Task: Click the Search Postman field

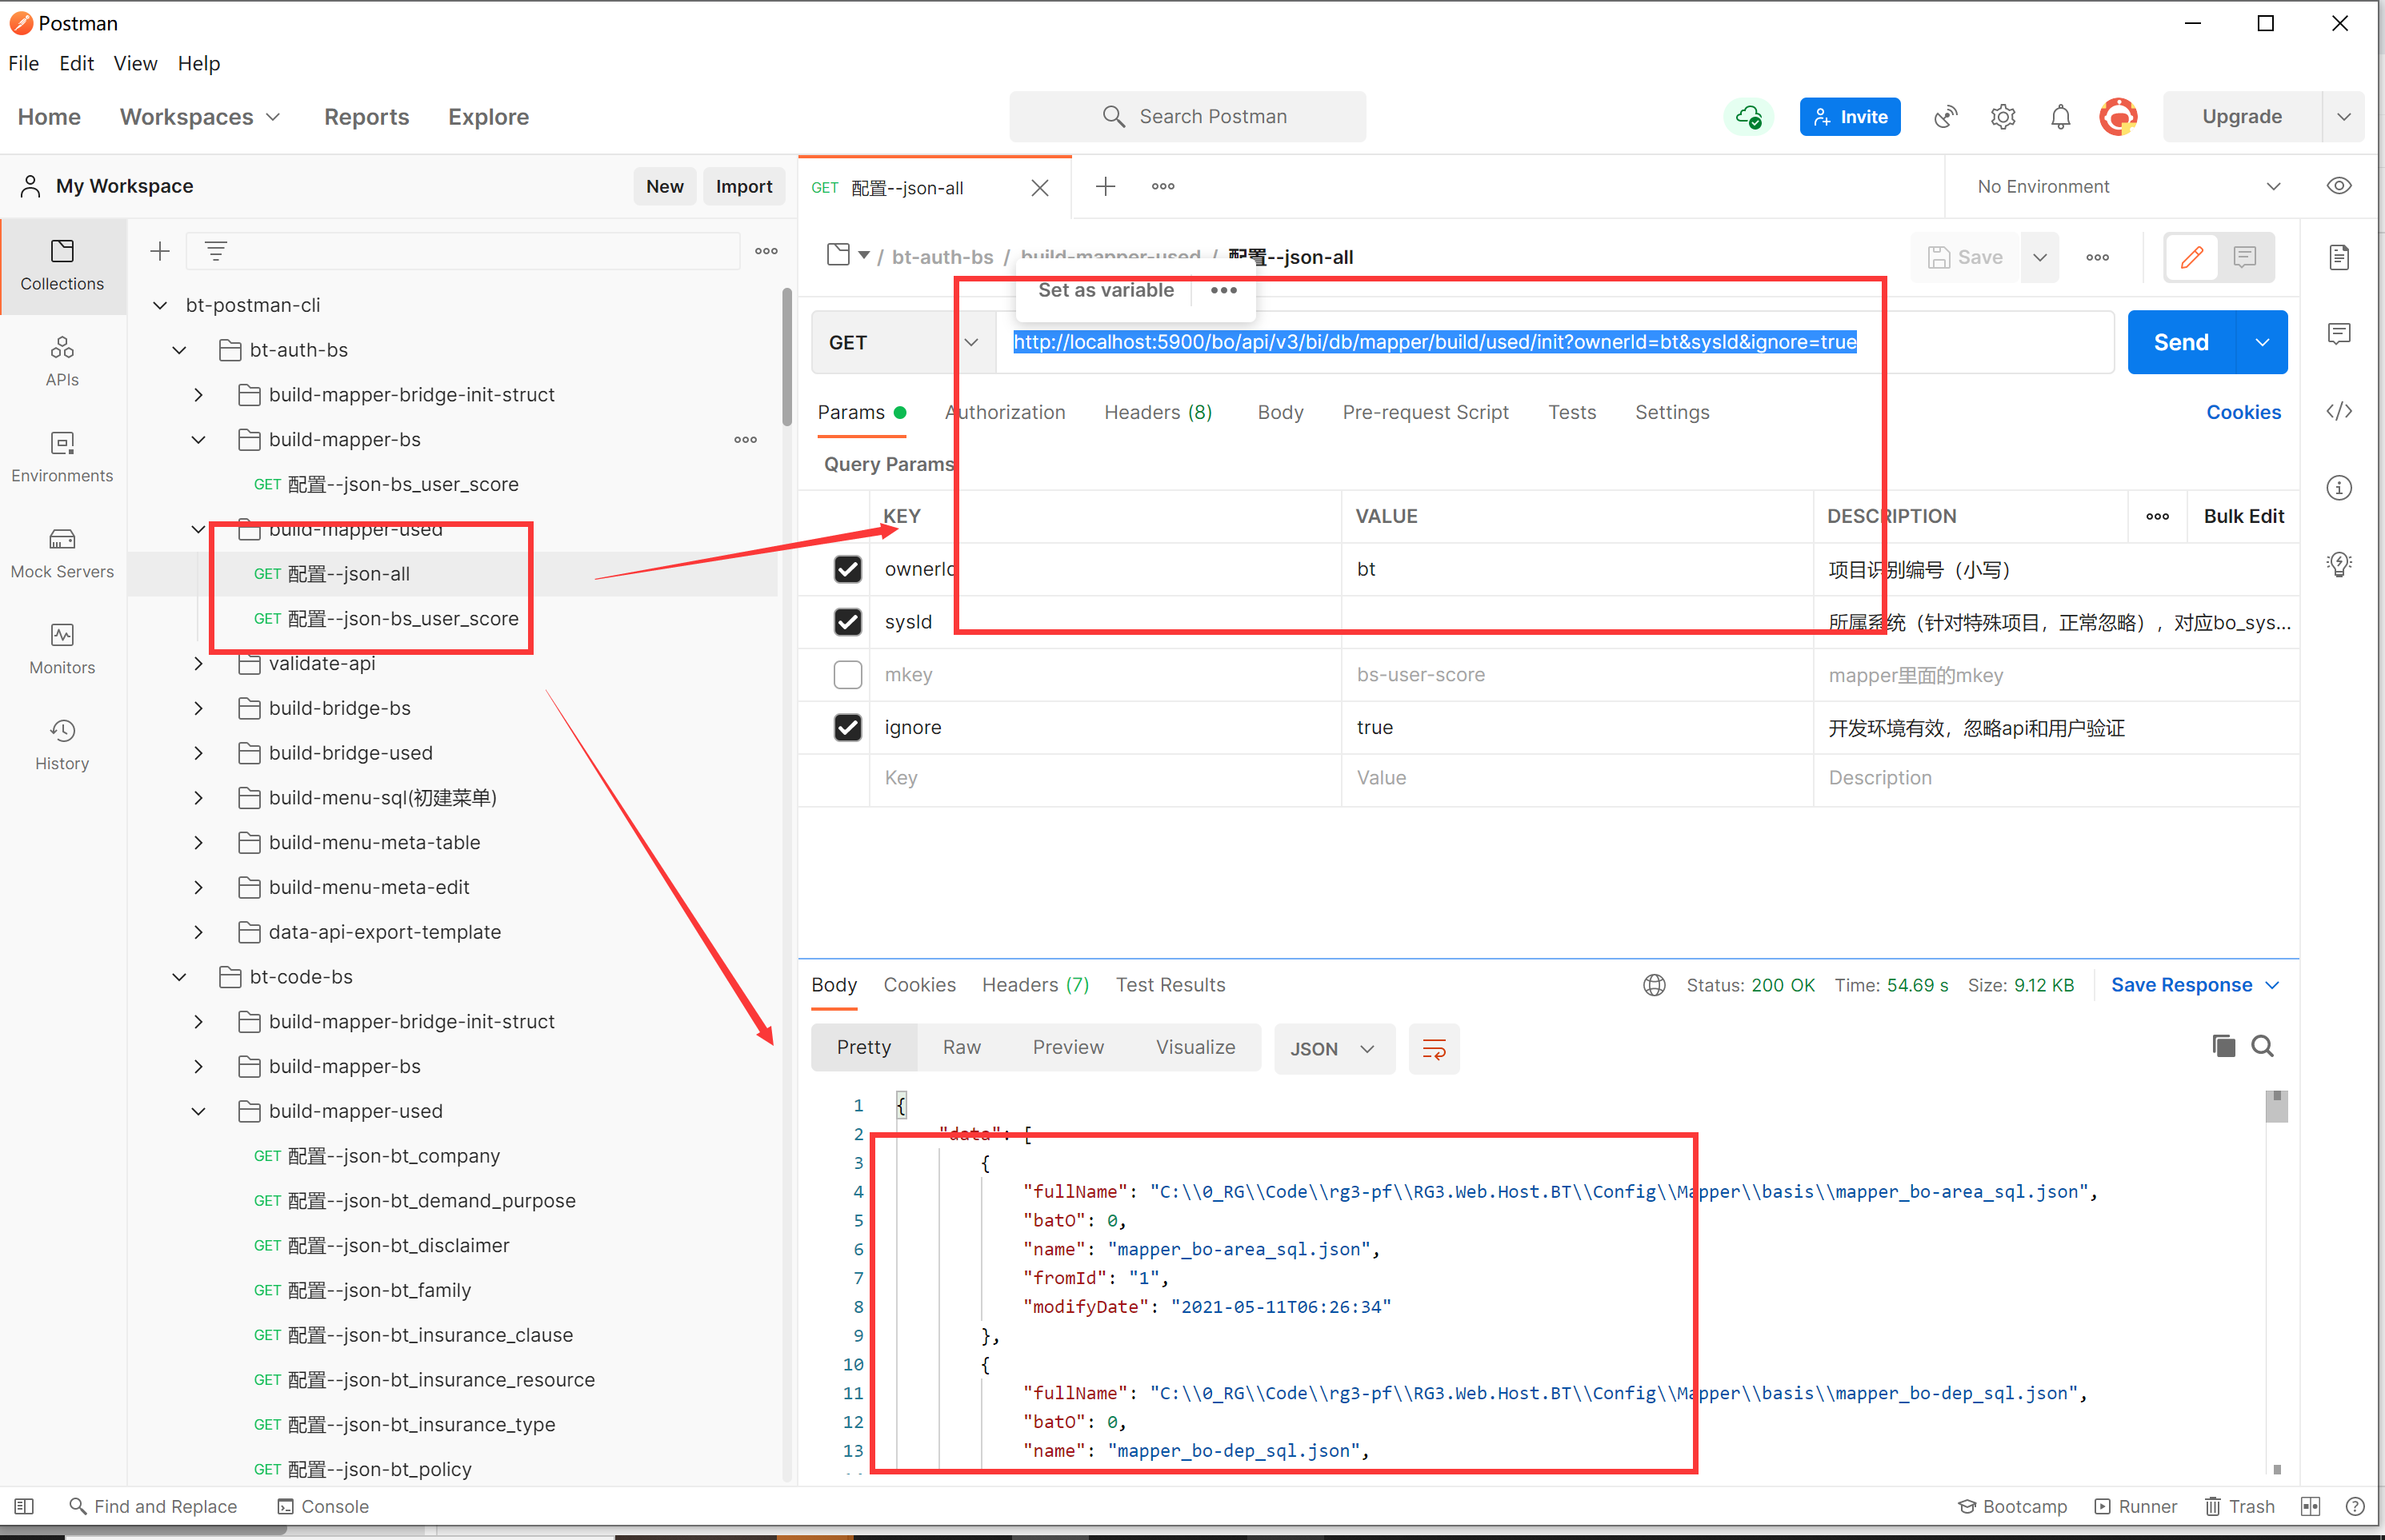Action: (1187, 117)
